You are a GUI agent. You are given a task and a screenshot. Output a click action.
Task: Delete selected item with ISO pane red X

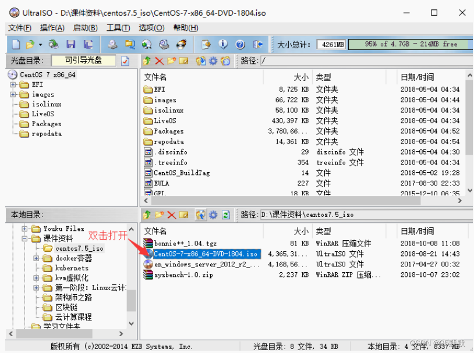[160, 61]
